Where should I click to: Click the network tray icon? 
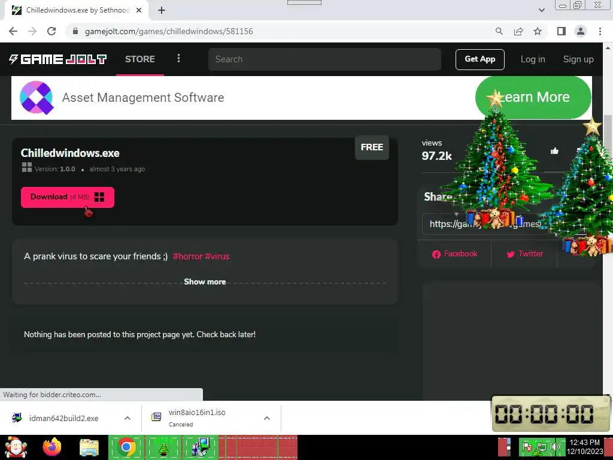541,447
